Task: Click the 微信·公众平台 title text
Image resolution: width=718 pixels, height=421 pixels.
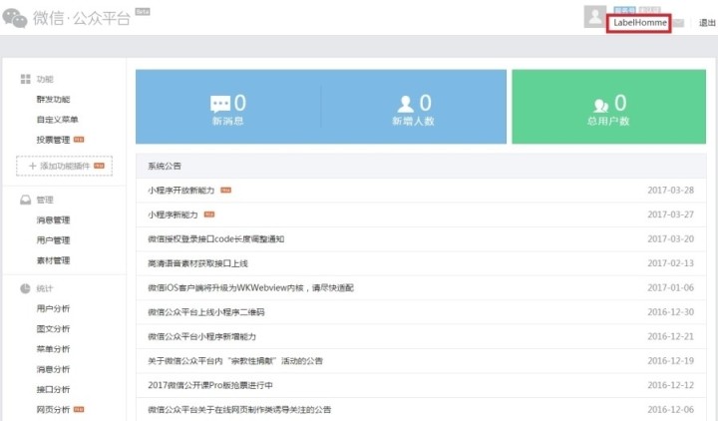Action: pyautogui.click(x=82, y=18)
